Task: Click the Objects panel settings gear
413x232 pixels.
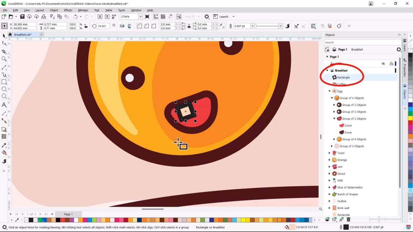Action: click(x=398, y=49)
